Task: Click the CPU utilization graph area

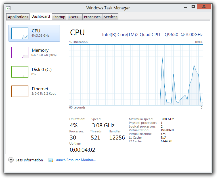Action: click(x=136, y=75)
